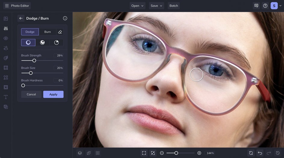Zoom out with the minus button
Image resolution: width=284 pixels, height=158 pixels.
162,153
